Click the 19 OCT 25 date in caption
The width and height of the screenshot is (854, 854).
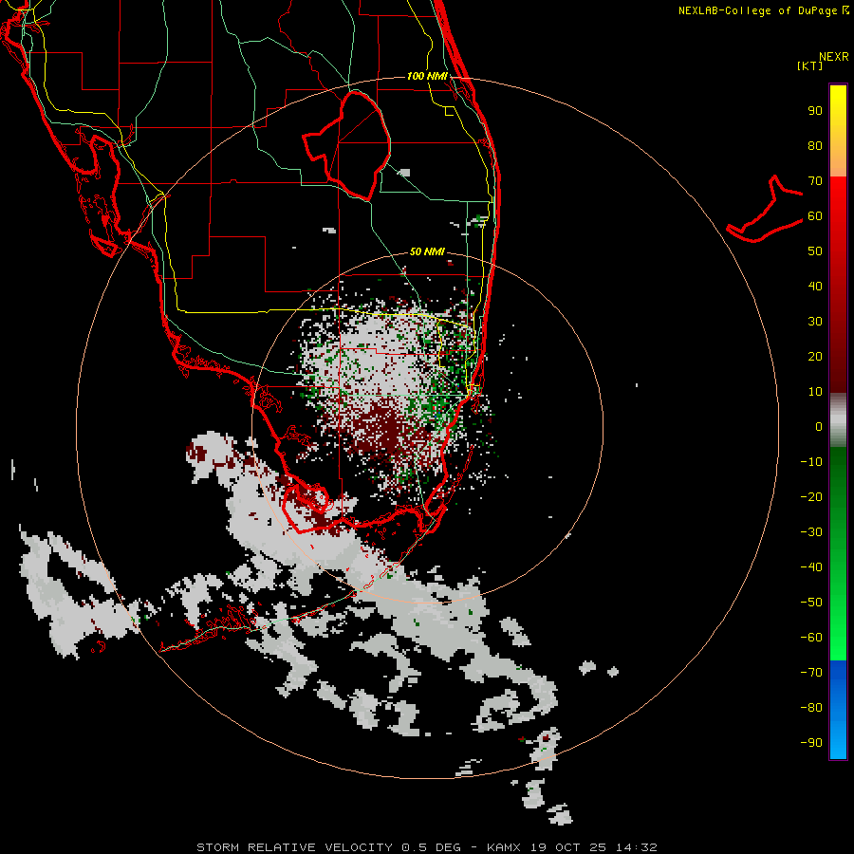[569, 847]
